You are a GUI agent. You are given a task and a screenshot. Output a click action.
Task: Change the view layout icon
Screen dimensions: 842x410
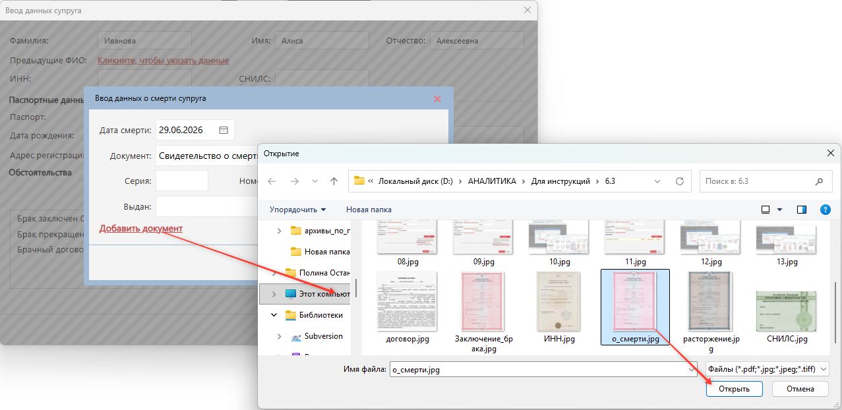coord(766,210)
